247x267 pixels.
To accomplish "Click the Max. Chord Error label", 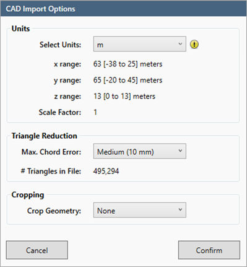I will tap(51, 152).
